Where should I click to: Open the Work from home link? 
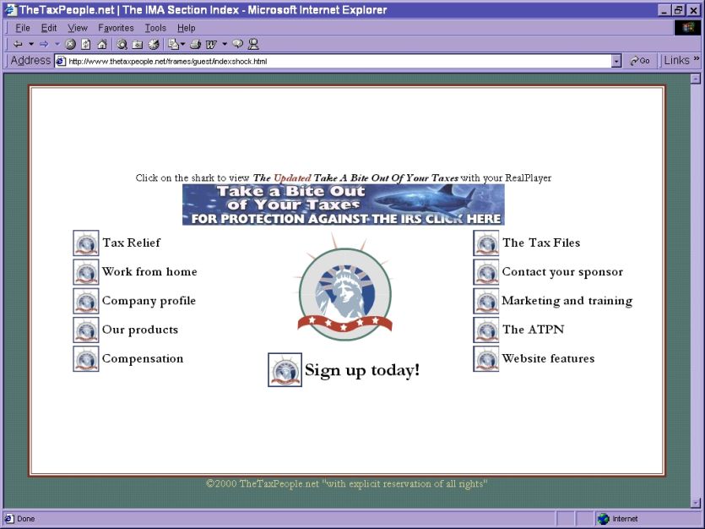click(149, 272)
